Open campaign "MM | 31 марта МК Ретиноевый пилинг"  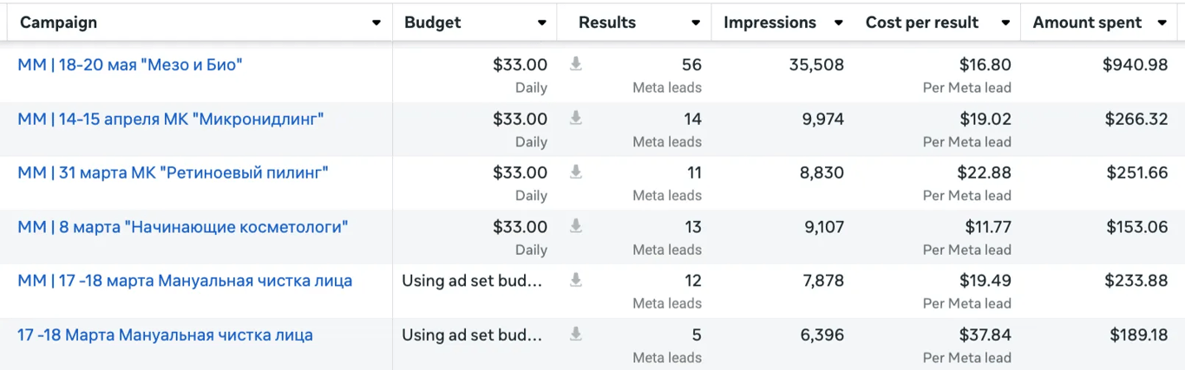tap(173, 172)
